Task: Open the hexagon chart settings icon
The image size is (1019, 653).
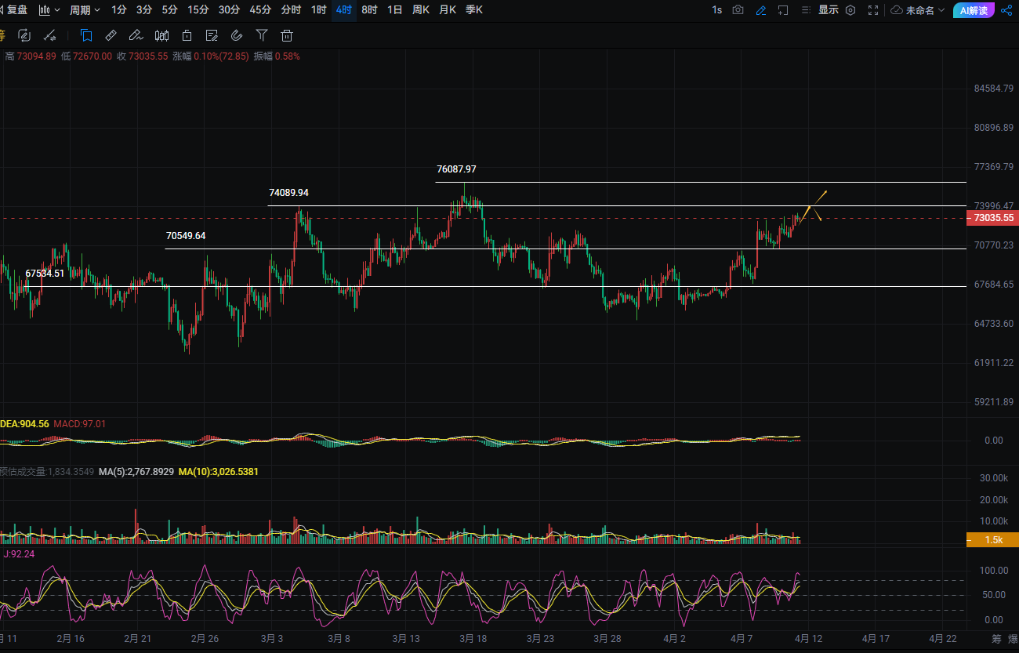Action: pyautogui.click(x=850, y=10)
